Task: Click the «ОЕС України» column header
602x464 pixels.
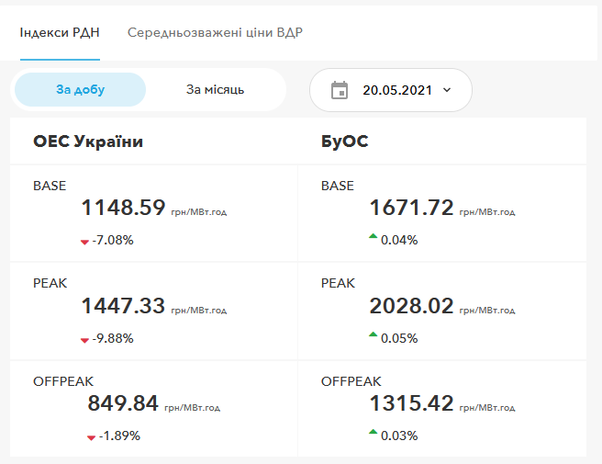Action: [88, 141]
